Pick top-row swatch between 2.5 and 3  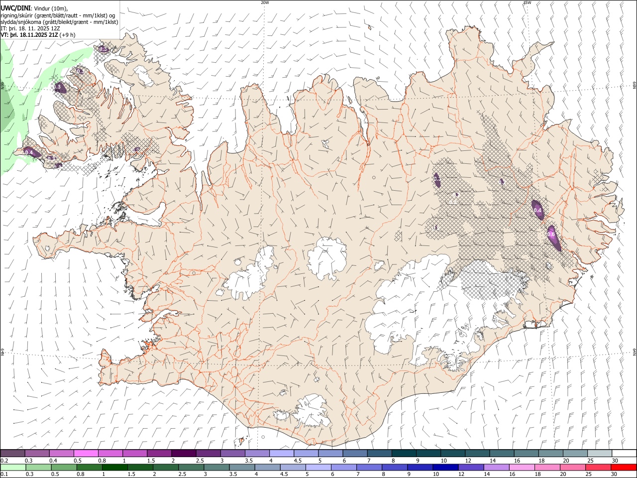coord(209,454)
